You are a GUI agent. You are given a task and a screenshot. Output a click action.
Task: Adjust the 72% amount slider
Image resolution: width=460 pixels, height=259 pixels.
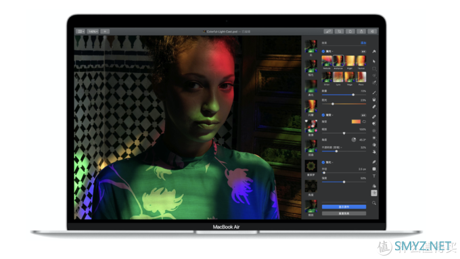(x=344, y=95)
